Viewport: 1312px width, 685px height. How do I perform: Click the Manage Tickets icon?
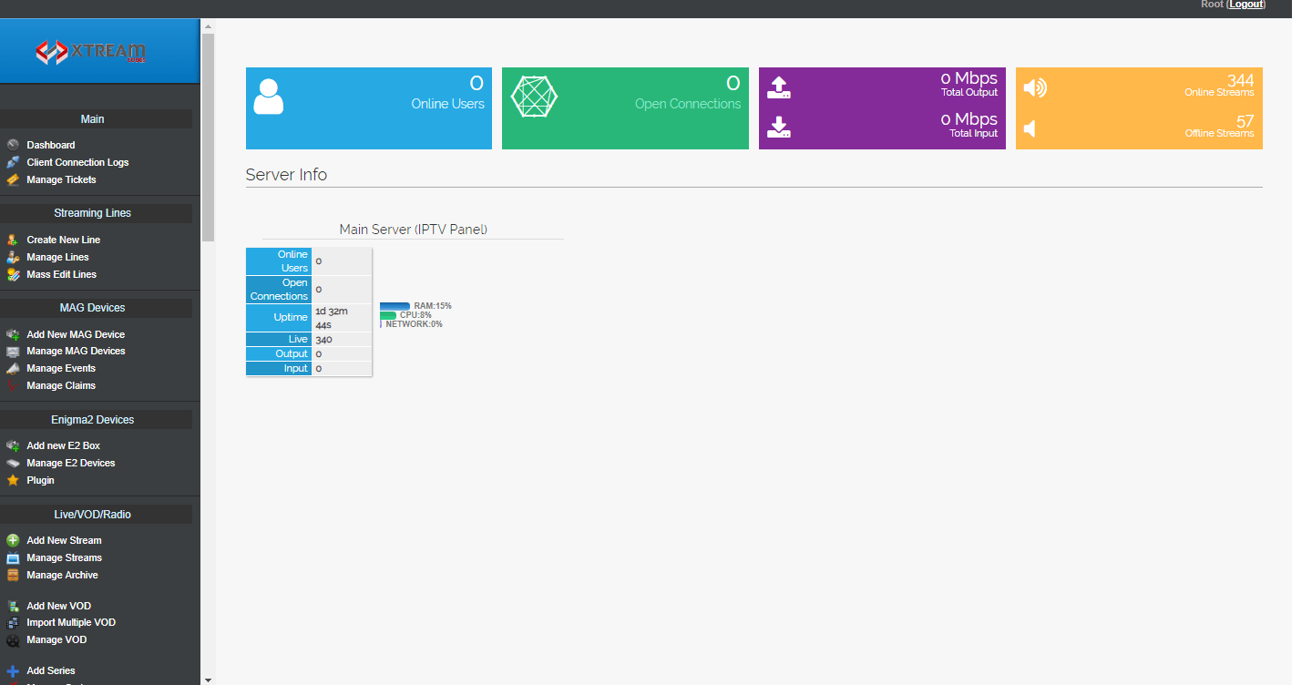(x=13, y=179)
